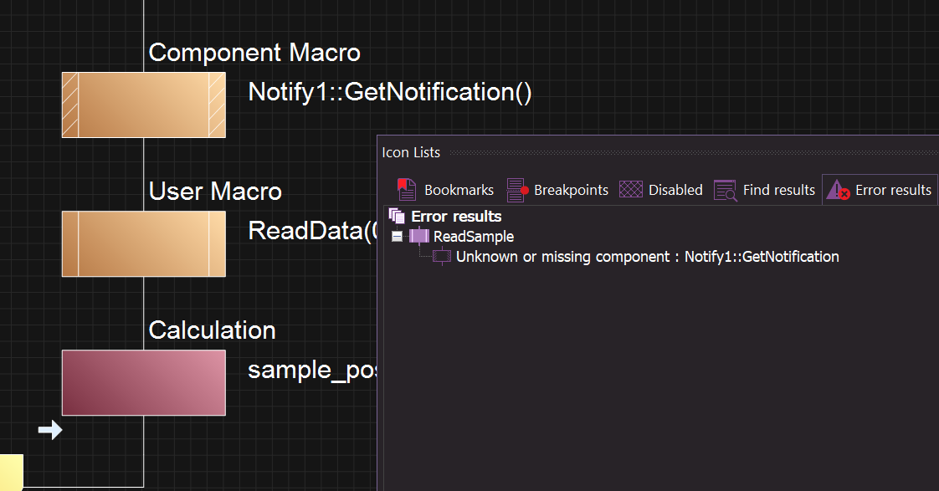
Task: Click the yellow note square at bottom-left
Action: (10, 472)
